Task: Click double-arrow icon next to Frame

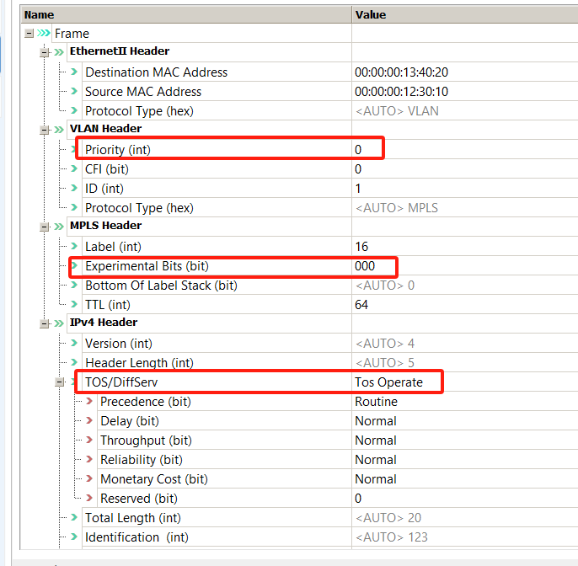Action: (x=44, y=34)
